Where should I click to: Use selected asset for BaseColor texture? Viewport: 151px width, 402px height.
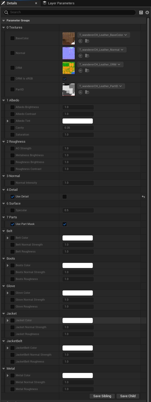[81, 41]
